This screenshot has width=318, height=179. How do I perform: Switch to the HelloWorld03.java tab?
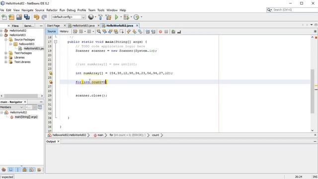pos(83,25)
